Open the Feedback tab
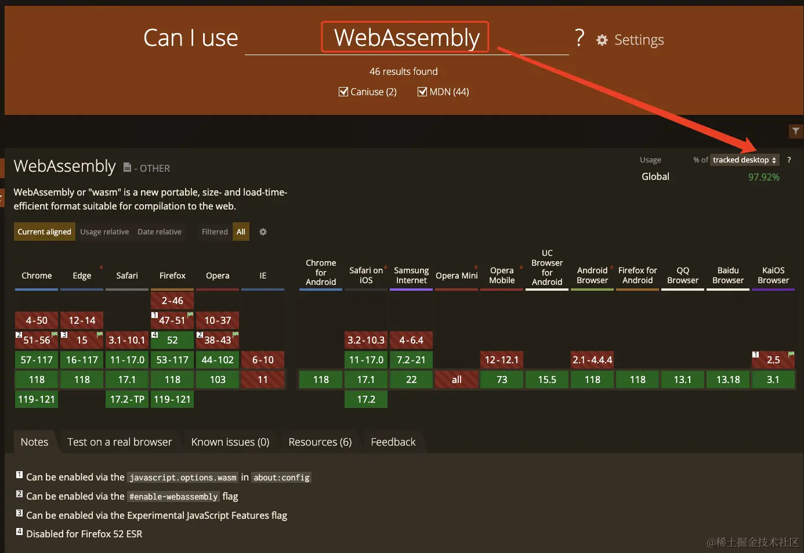Image resolution: width=804 pixels, height=553 pixels. (x=393, y=442)
